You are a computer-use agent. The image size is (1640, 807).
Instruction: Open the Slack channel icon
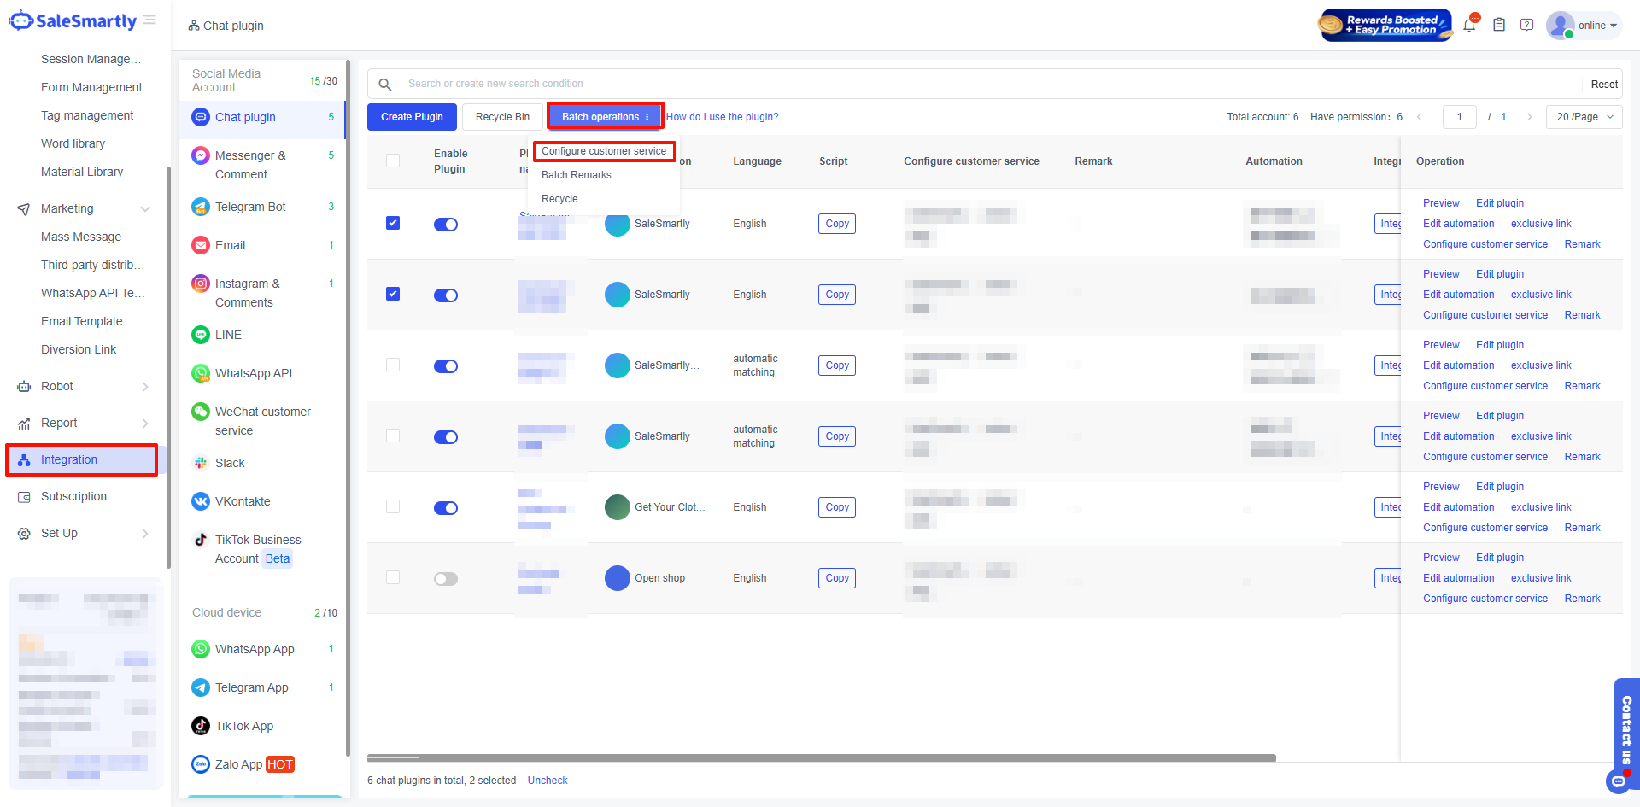point(201,463)
